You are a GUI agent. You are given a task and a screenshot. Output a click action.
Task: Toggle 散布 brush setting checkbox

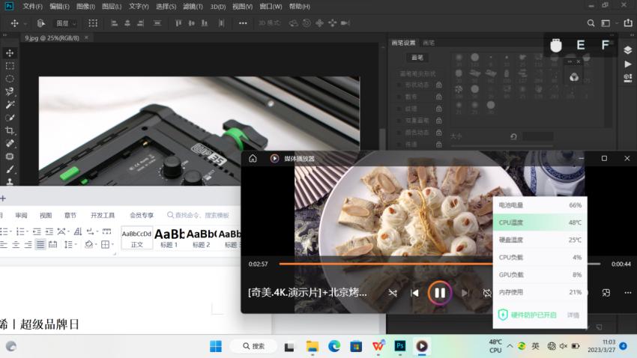point(399,97)
